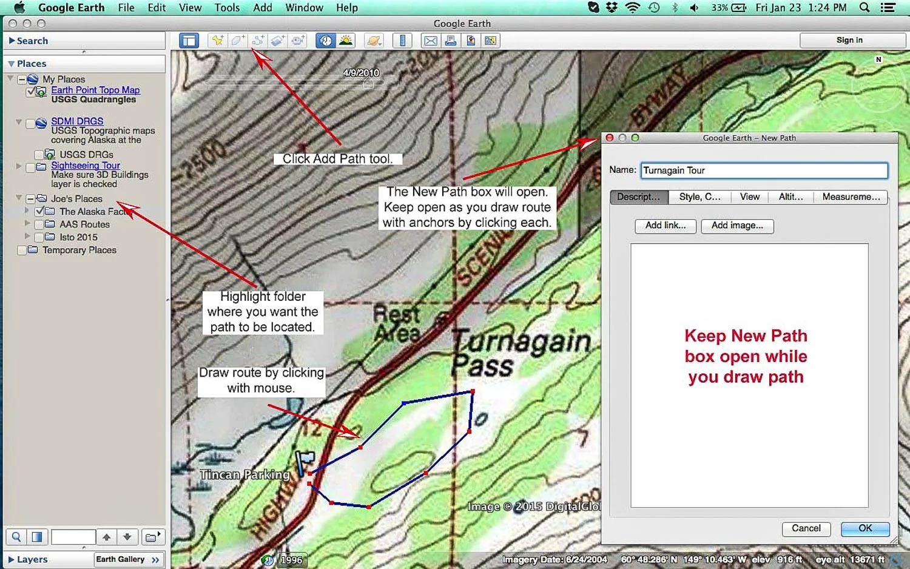The width and height of the screenshot is (910, 569).
Task: Toggle the sidebar view toolbar button
Action: point(189,41)
